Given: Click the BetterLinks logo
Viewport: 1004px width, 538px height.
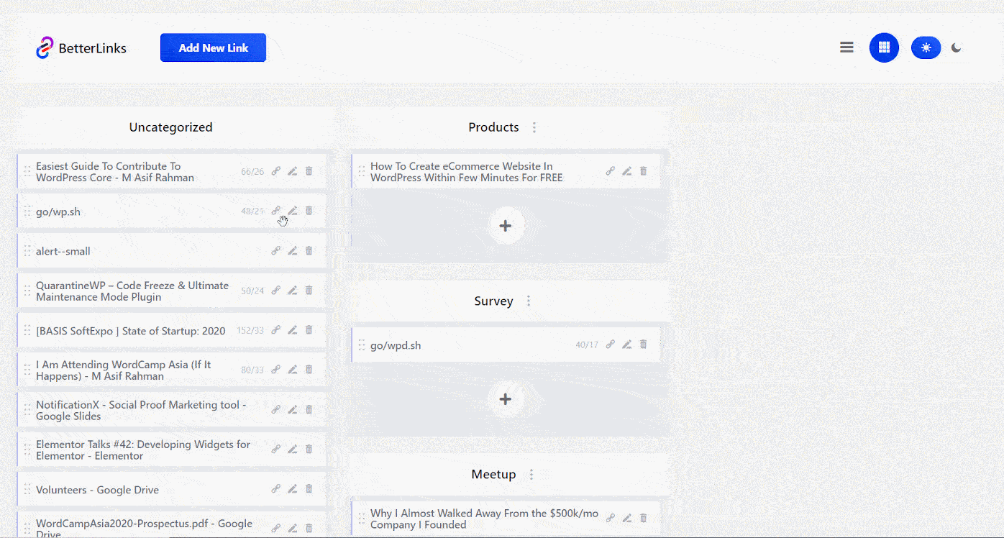Looking at the screenshot, I should 81,48.
